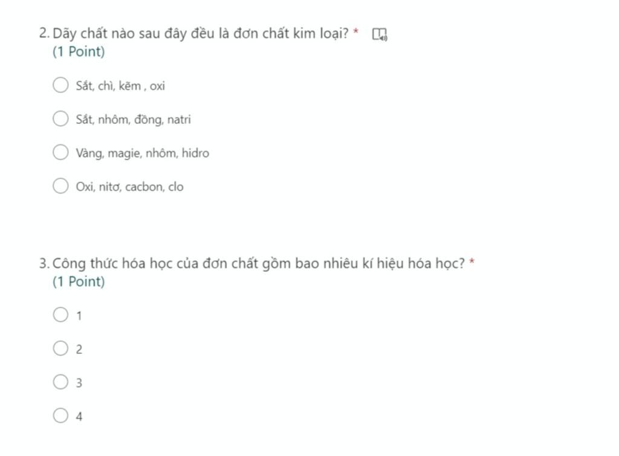619x456 pixels.
Task: Select the option Sắt, chì, kẽm, oxi
Action: (x=60, y=85)
